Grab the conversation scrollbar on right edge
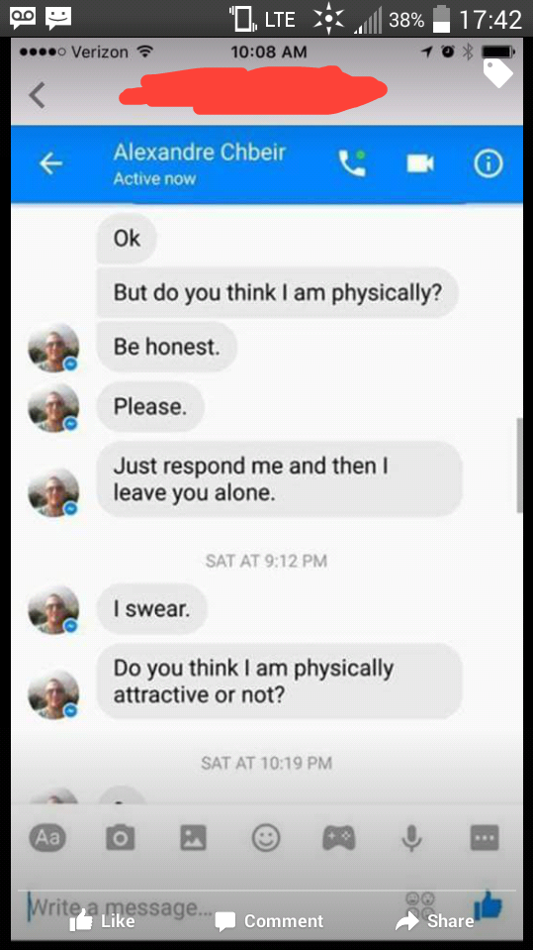Viewport: 533px width, 950px height. 519,466
